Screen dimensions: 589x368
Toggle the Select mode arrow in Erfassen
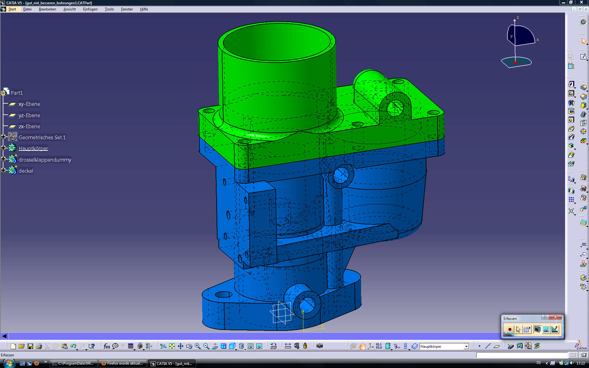point(518,330)
